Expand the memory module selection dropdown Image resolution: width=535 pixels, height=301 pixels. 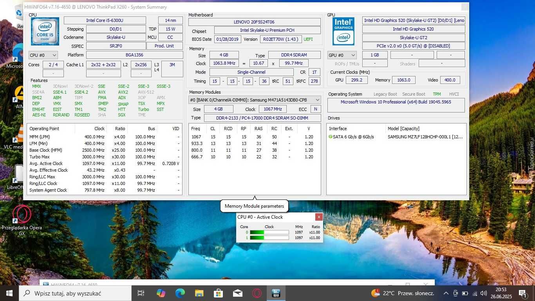coord(255,100)
